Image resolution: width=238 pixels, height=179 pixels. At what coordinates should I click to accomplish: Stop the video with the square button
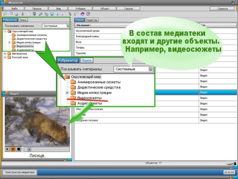pyautogui.click(x=18, y=149)
